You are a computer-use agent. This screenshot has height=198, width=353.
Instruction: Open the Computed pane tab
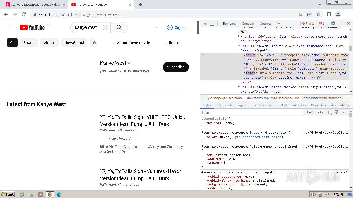point(224,105)
